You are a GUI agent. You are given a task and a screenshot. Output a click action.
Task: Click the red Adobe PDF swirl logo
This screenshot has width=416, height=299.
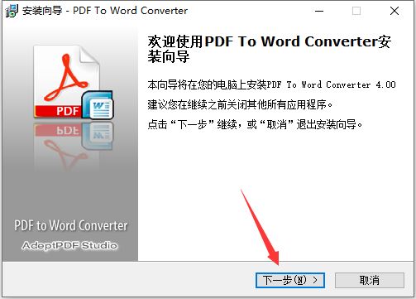(x=66, y=78)
